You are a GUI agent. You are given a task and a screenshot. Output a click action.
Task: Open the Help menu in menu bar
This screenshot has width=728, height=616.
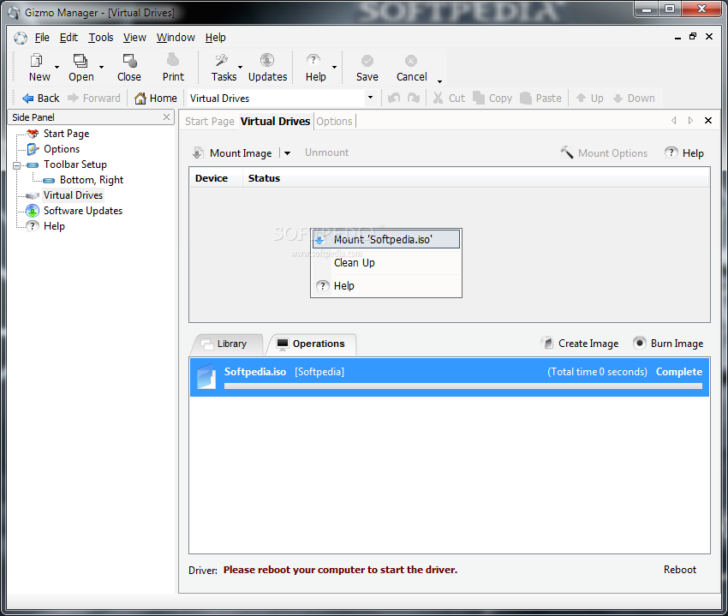216,38
